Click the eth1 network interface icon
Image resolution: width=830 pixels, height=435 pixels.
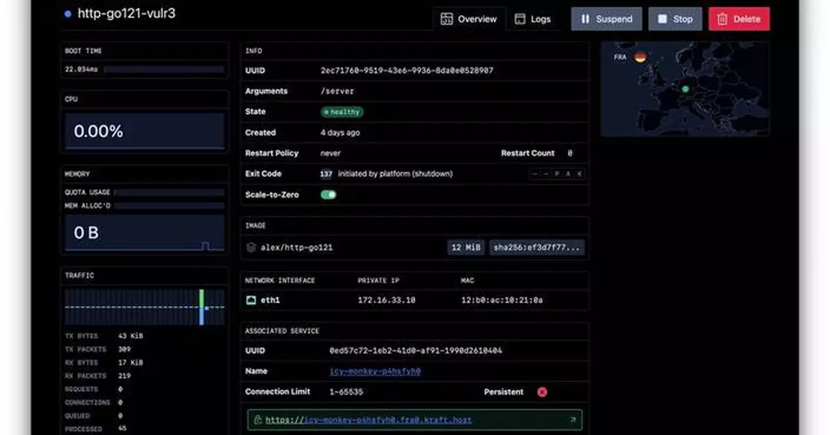tap(251, 300)
